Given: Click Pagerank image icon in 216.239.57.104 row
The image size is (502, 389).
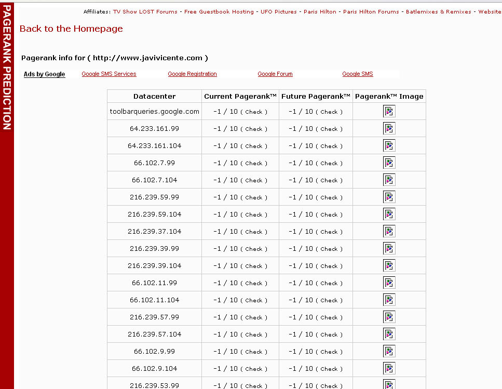Looking at the screenshot, I should [389, 334].
